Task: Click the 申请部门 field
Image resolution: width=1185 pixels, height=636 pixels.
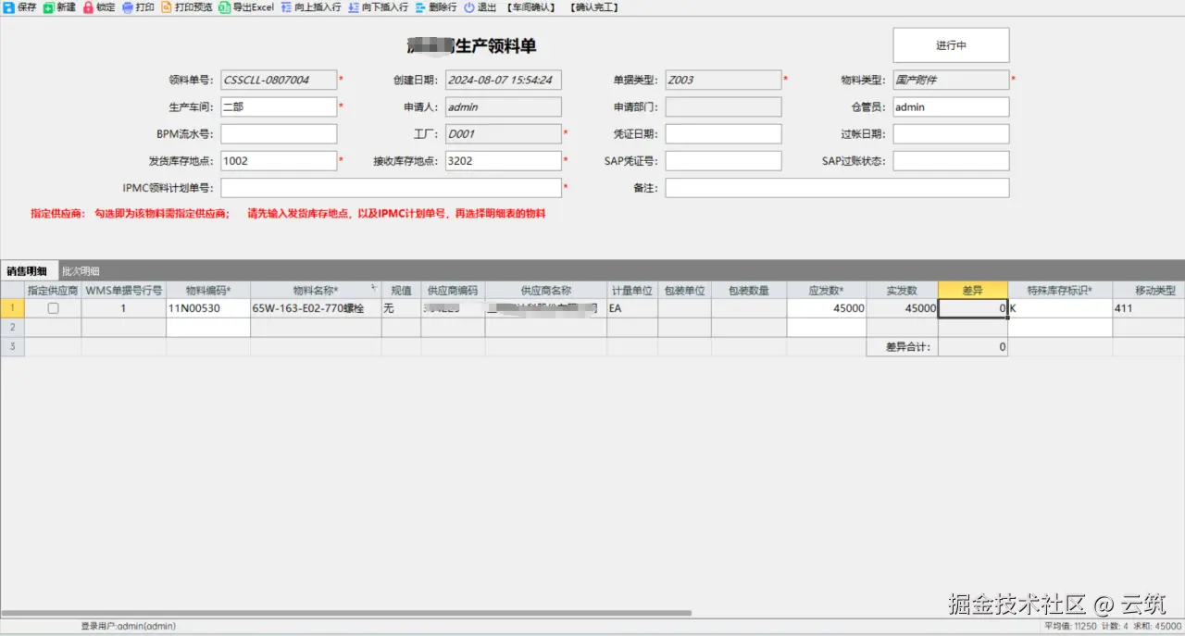Action: click(723, 106)
